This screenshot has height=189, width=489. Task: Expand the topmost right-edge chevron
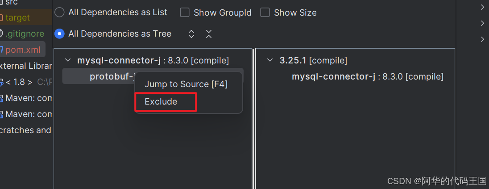tap(482, 7)
